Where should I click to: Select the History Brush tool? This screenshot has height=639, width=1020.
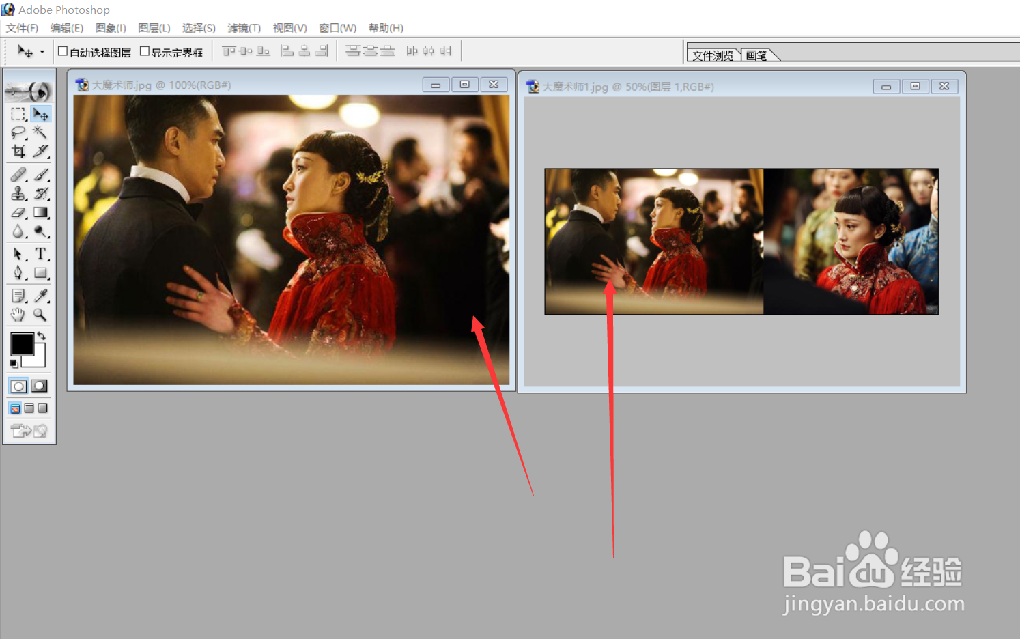point(40,194)
